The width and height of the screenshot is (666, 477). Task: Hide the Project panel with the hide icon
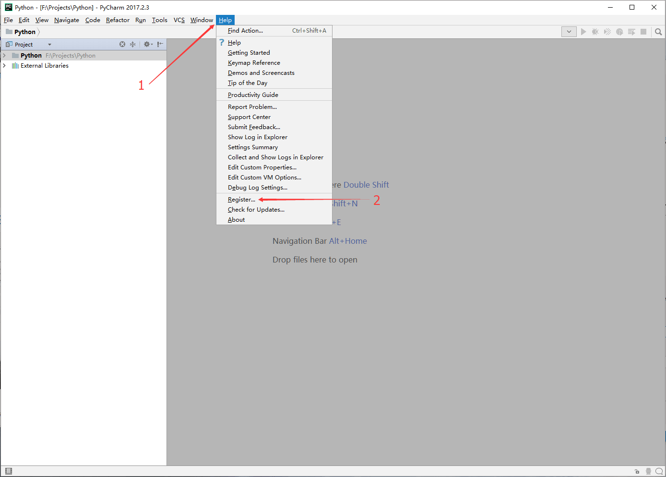160,44
